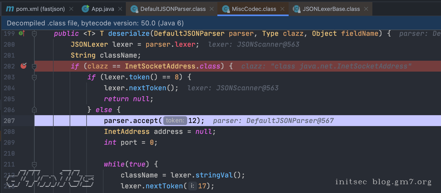Click the class icon on the JSONLexerBase.class tab

(x=296, y=9)
